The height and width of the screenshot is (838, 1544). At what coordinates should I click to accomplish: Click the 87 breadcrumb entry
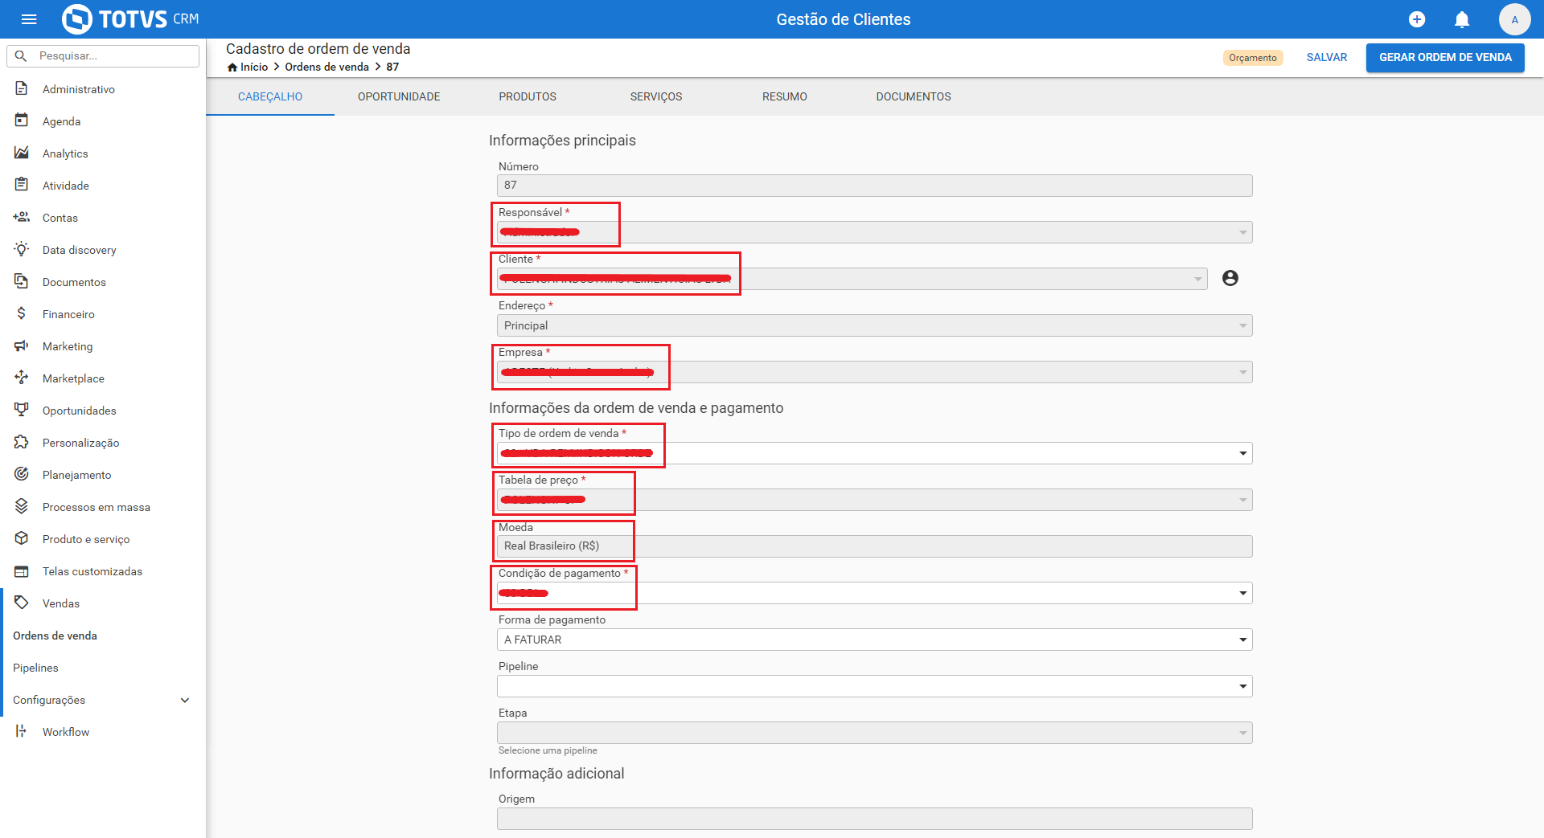point(392,67)
